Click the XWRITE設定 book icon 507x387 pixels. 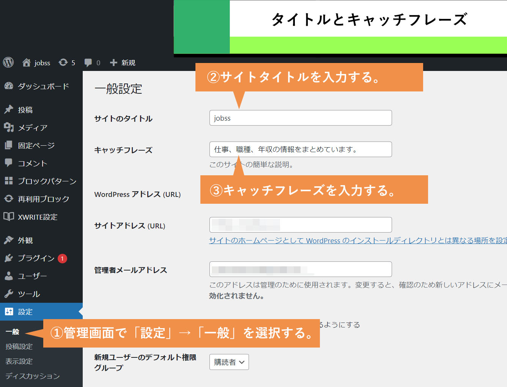(x=9, y=217)
